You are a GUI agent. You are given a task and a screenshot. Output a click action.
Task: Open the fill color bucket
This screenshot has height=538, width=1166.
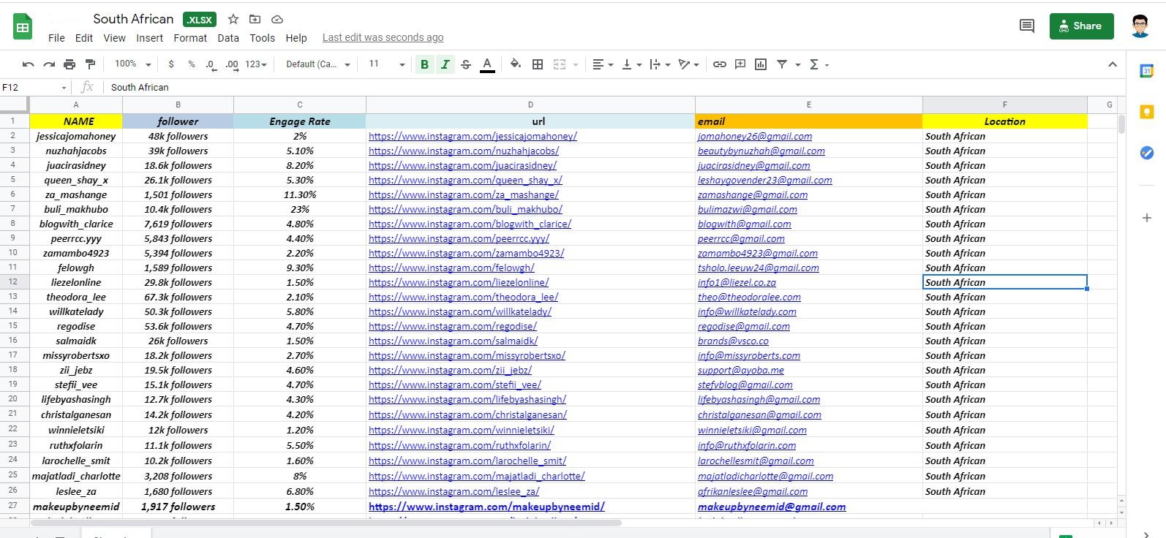pyautogui.click(x=516, y=64)
